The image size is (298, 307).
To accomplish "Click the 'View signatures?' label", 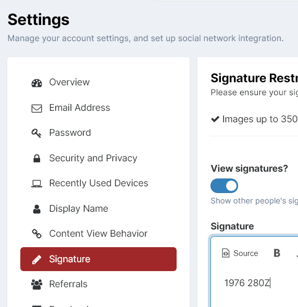I will click(x=249, y=169).
